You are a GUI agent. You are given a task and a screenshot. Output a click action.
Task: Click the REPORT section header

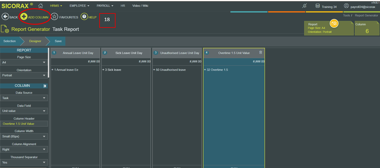pyautogui.click(x=24, y=50)
